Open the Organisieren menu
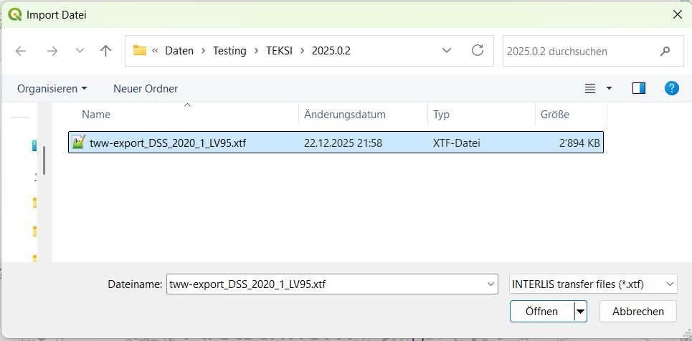Screen dimensions: 692x341 [52, 89]
